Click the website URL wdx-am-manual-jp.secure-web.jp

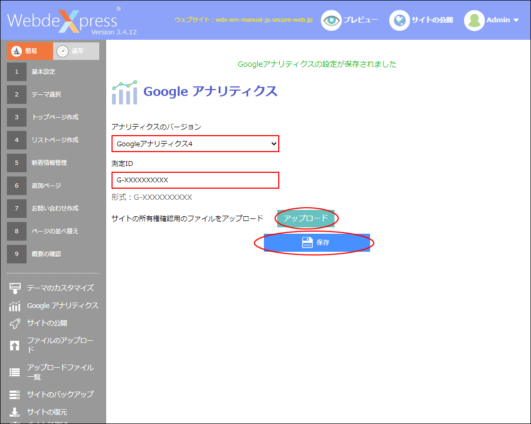(x=264, y=20)
